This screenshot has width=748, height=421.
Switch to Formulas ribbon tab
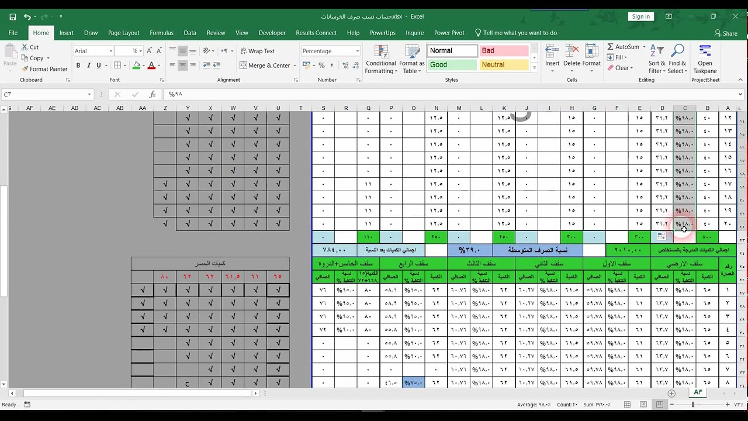click(161, 33)
